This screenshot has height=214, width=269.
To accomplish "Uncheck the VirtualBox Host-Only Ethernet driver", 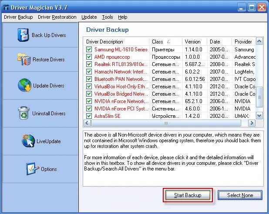I will (89, 86).
